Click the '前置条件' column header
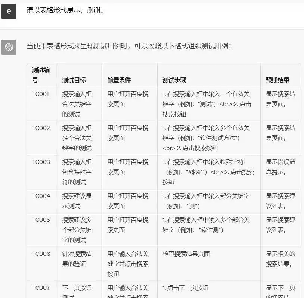304x298 pixels. [x=119, y=80]
